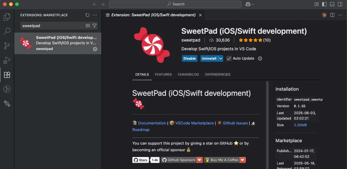Select the Extension: SweetPad editor tab
Image resolution: width=347 pixels, height=169 pixels.
pyautogui.click(x=154, y=15)
